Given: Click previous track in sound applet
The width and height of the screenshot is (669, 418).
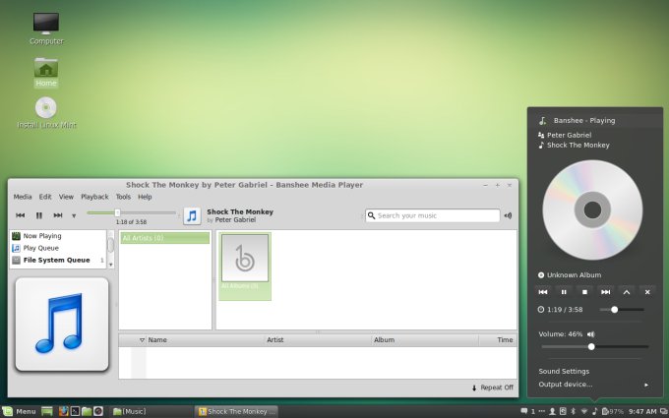Looking at the screenshot, I should click(x=543, y=292).
